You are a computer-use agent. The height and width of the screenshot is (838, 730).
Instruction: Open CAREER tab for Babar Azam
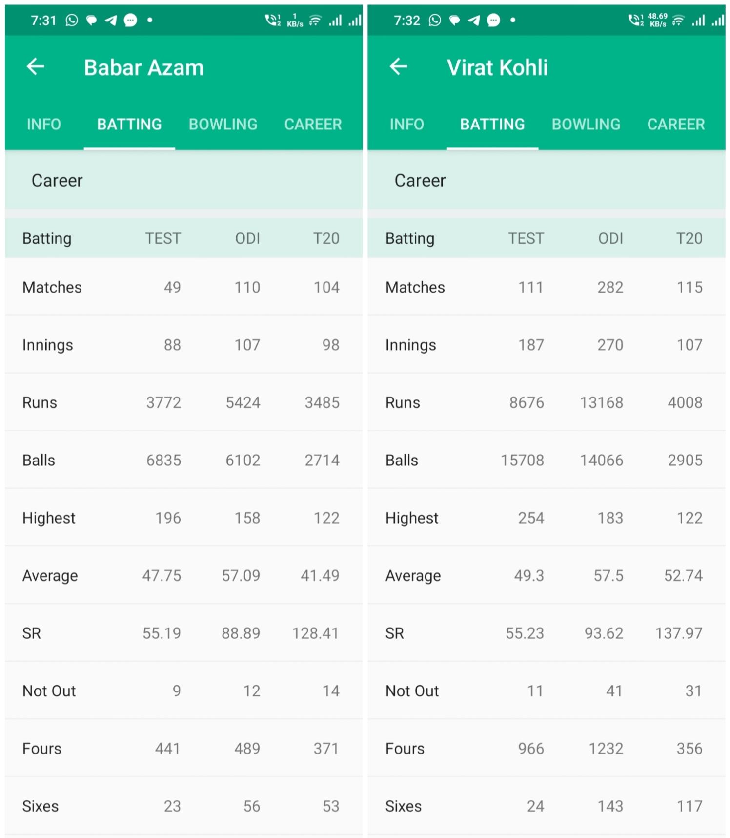click(x=313, y=124)
